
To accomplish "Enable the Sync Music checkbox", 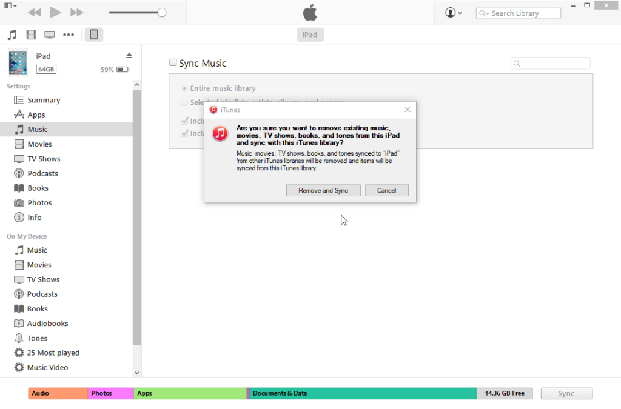I will click(x=173, y=62).
